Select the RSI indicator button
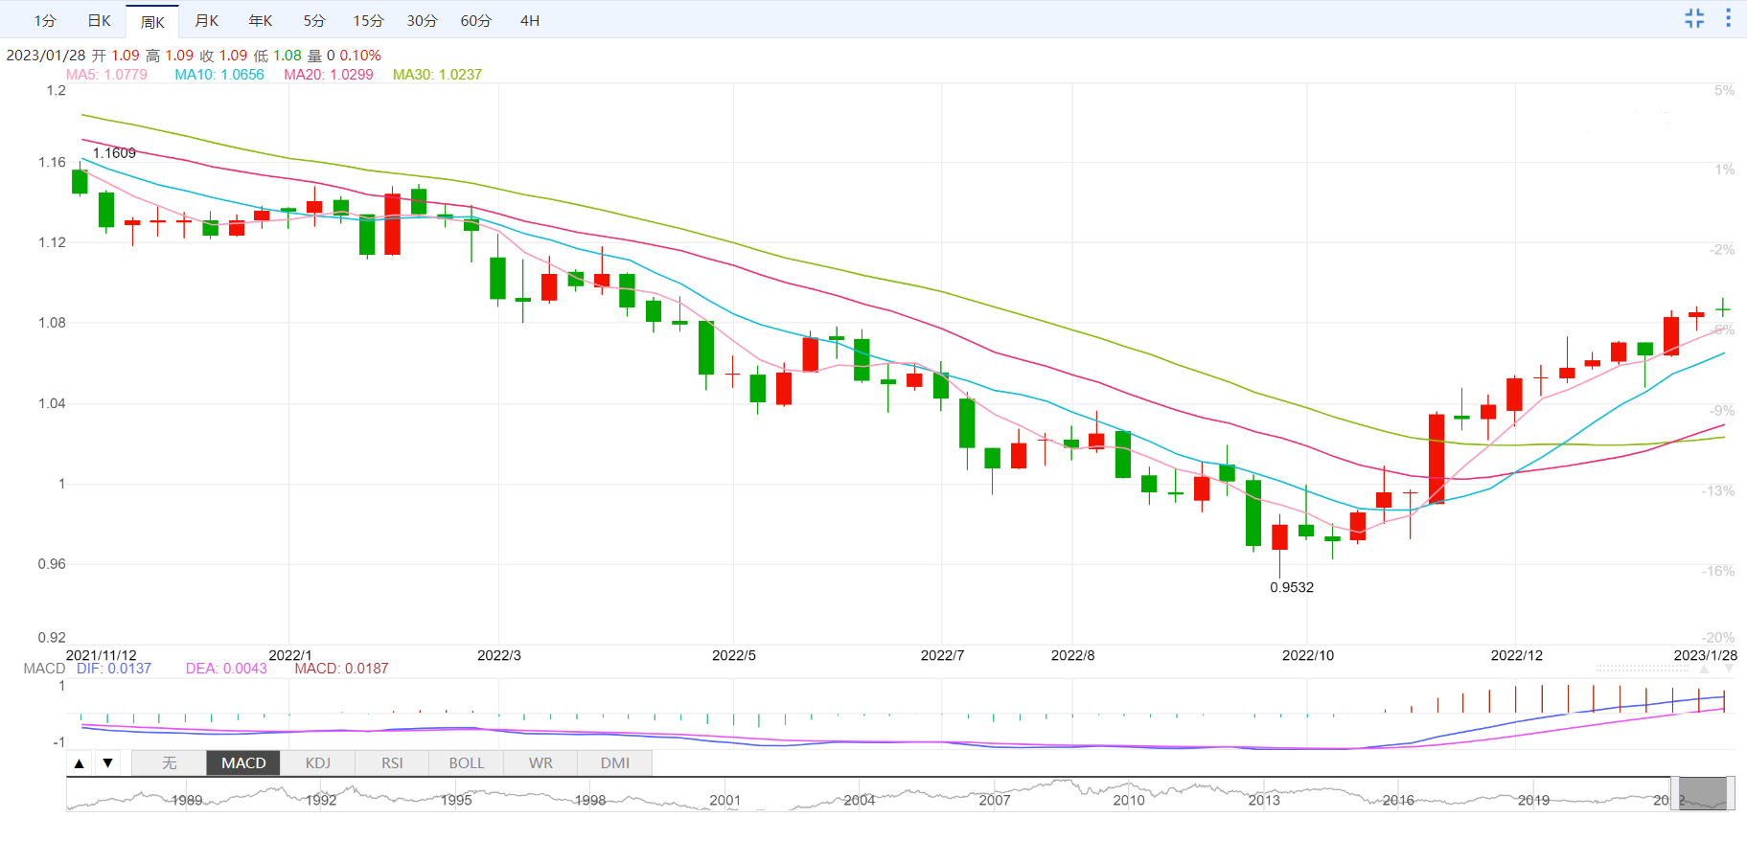This screenshot has height=841, width=1747. 392,763
